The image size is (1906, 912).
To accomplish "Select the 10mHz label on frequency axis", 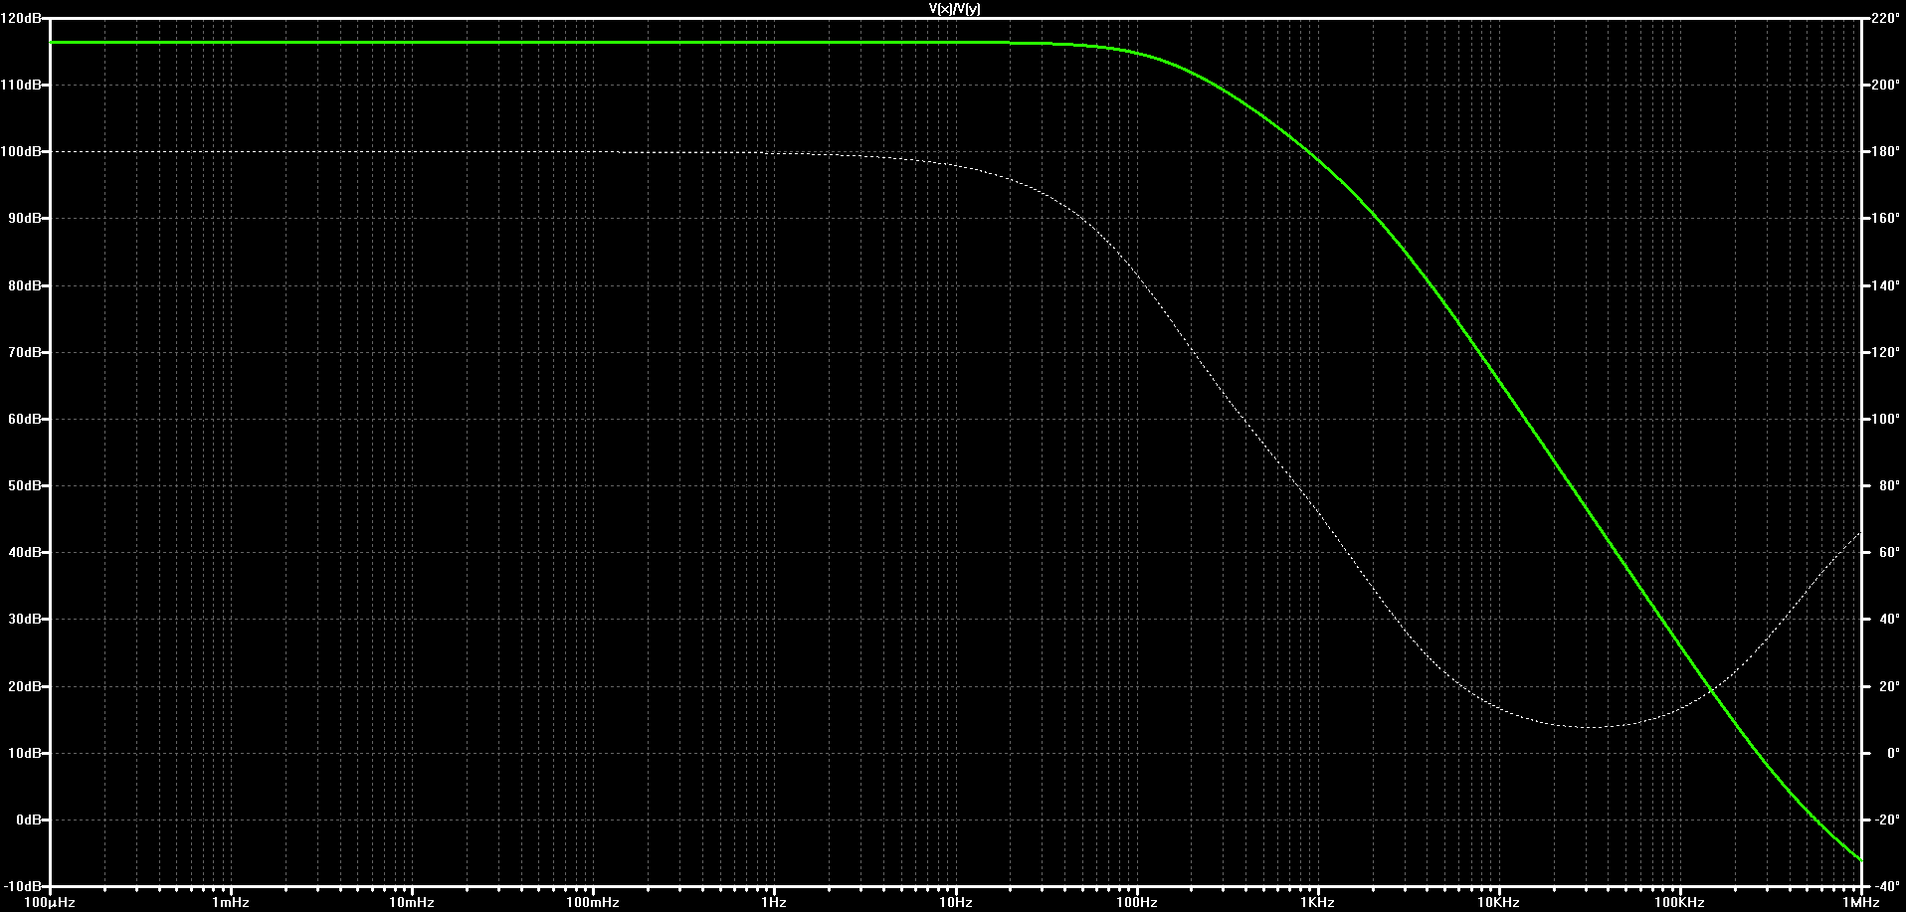I will pos(412,903).
